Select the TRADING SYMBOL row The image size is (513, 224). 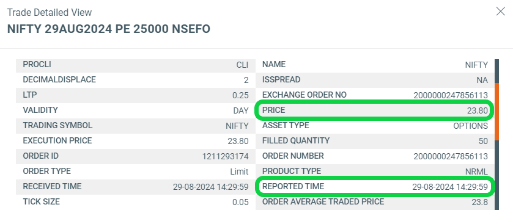tap(136, 126)
